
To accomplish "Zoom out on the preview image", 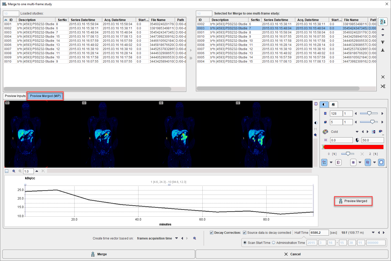I will click(20, 171).
